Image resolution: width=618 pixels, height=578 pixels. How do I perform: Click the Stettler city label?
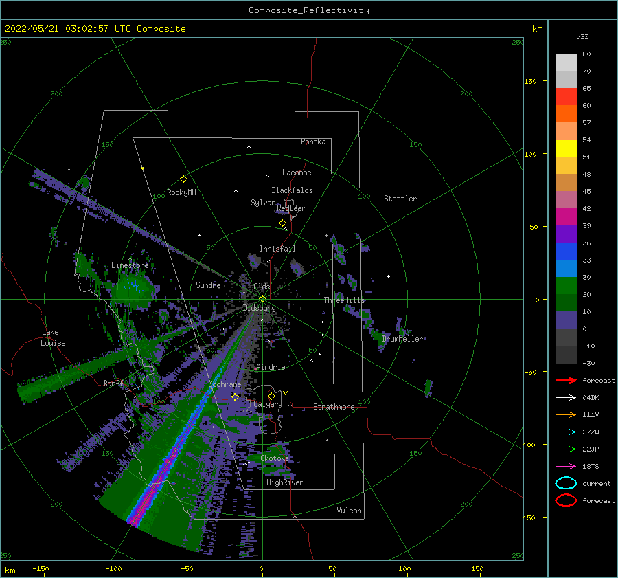click(400, 199)
